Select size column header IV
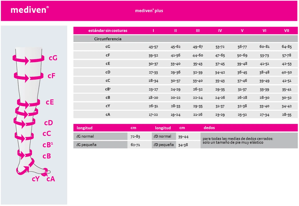This screenshot has width=299, height=206. coord(220,31)
